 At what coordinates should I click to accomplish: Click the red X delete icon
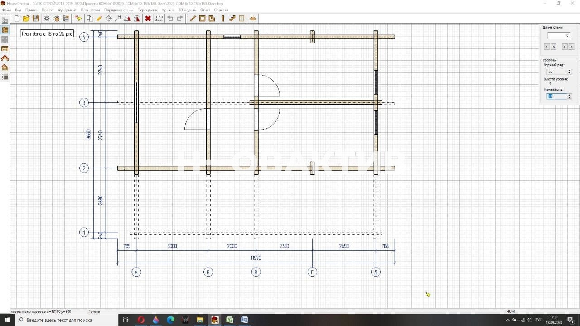point(148,19)
